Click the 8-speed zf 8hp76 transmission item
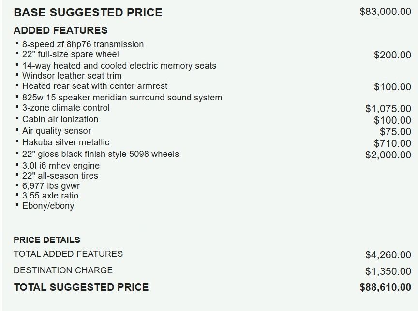Viewport: 418px width, 311px height. pos(83,44)
